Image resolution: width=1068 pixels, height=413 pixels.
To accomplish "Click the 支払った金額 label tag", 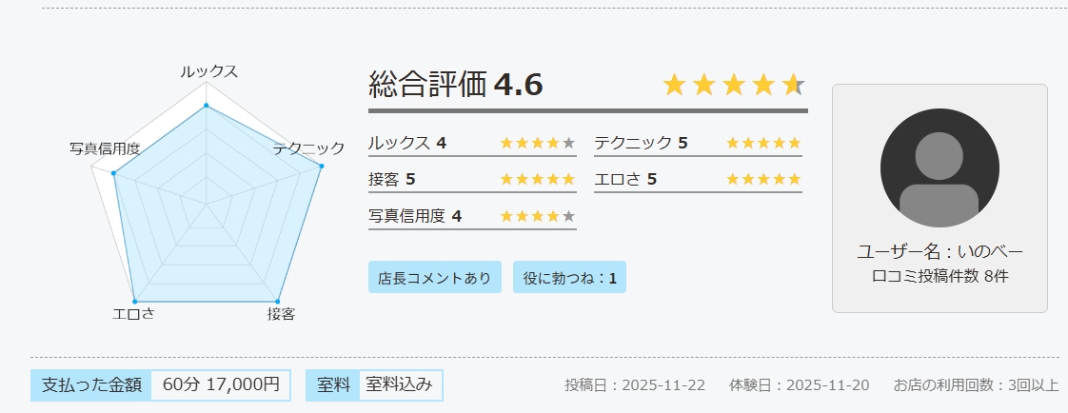I will 91,385.
